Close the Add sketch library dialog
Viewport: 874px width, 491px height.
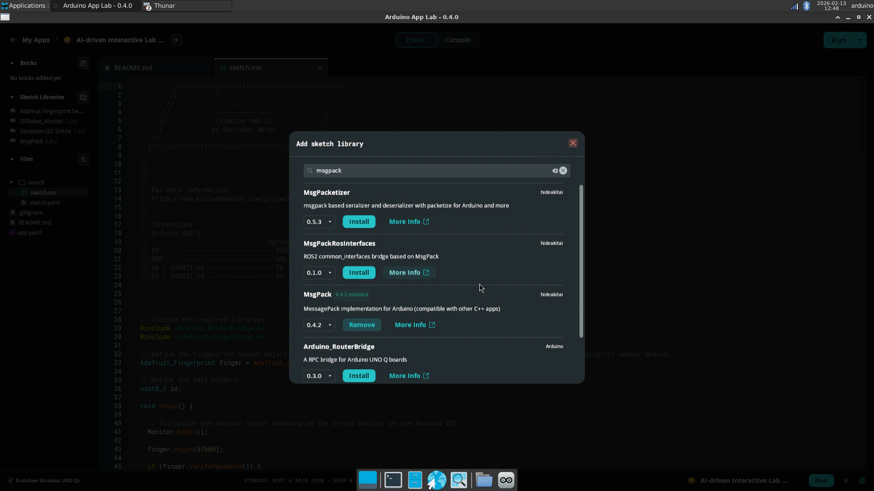tap(573, 143)
